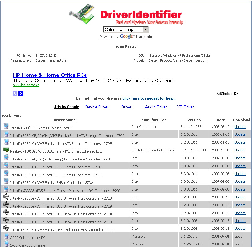Image resolution: width=252 pixels, height=247 pixels.
Task: Update SMBus Controller 27DA driver
Action: tap(240, 181)
